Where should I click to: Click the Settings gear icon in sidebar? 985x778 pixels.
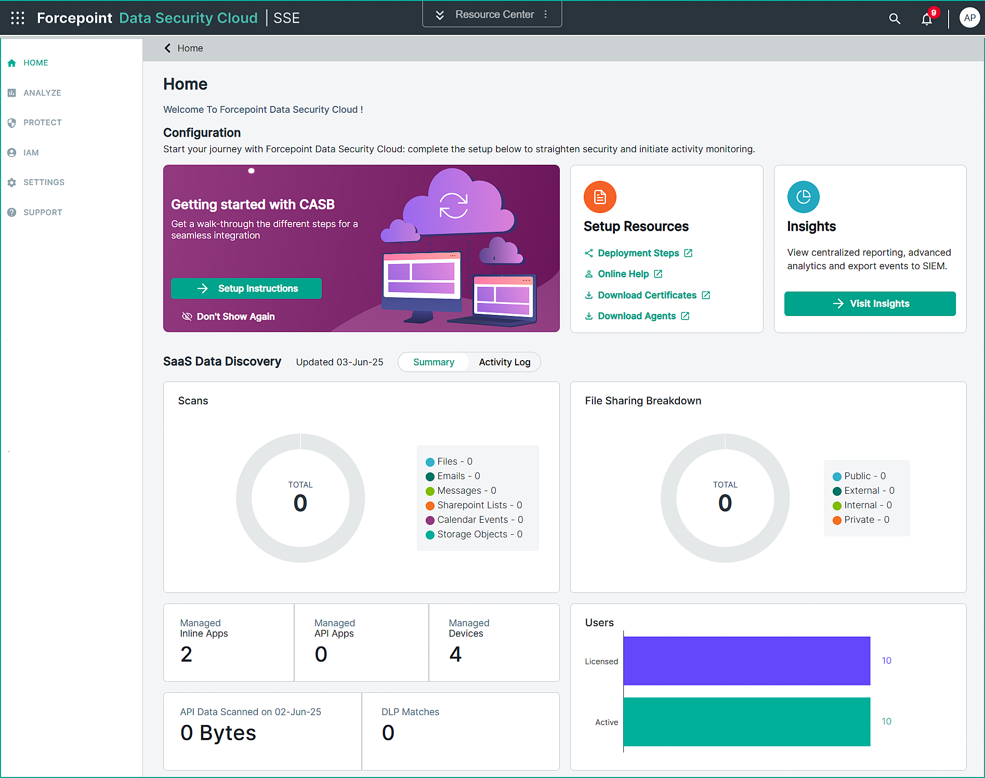[11, 182]
